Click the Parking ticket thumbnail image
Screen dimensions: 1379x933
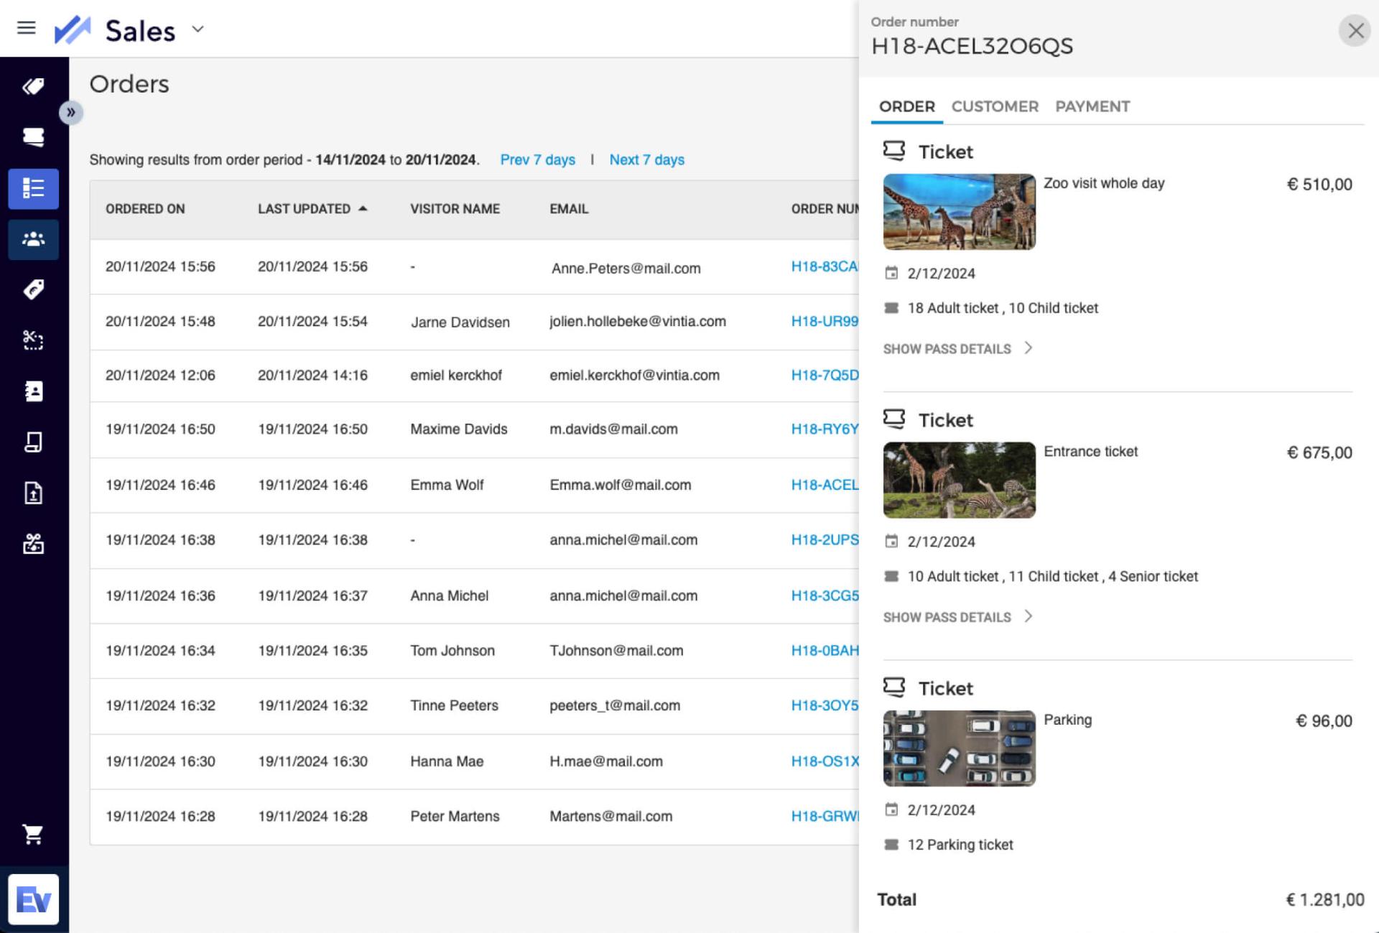[957, 746]
